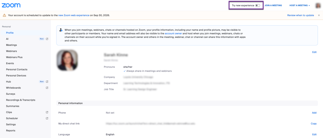Image resolution: width=323 pixels, height=138 pixels.
Task: Open AI in the sidebar
Action: pos(7,39)
